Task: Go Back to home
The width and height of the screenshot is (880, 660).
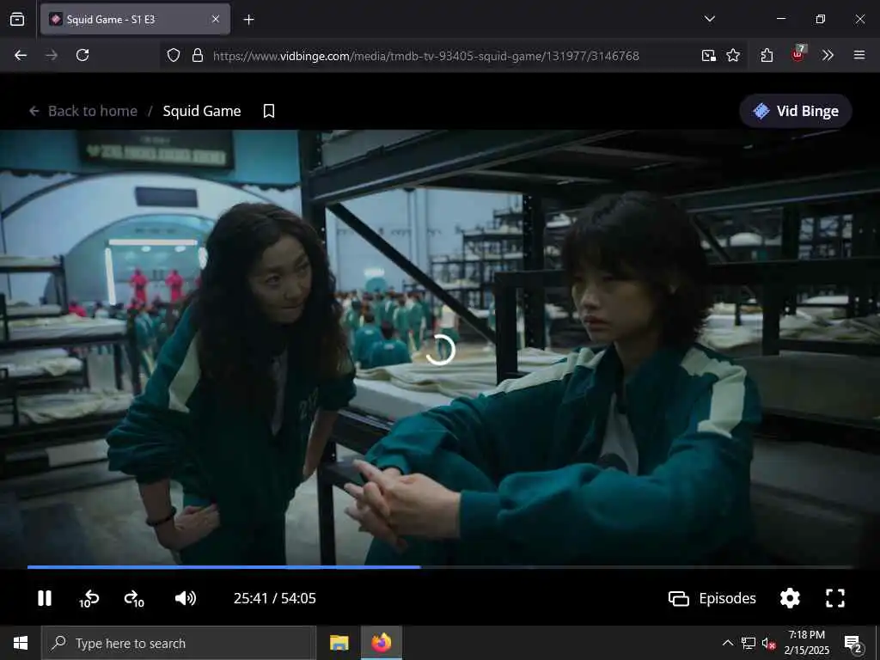Action: pyautogui.click(x=83, y=111)
